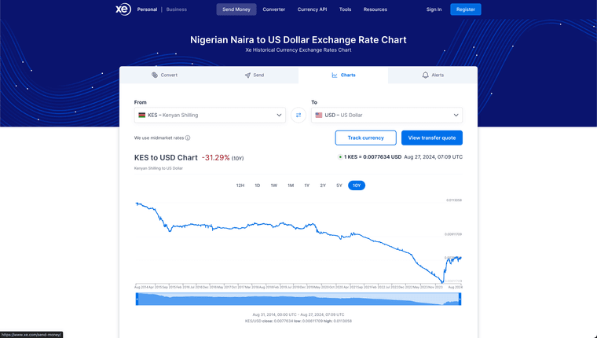This screenshot has width=597, height=338.
Task: Expand the From currency dropdown arrow
Action: [280, 115]
